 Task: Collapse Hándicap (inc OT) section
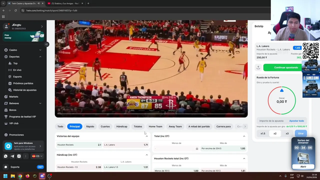147,155
